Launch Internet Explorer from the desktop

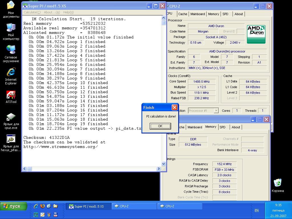click(x=11, y=76)
